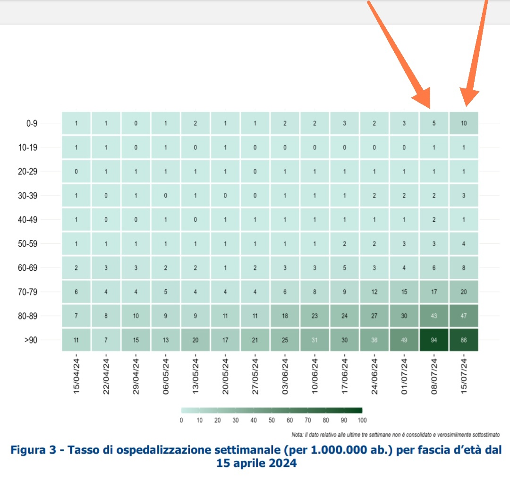Click the 30-39 age group label

click(x=28, y=196)
